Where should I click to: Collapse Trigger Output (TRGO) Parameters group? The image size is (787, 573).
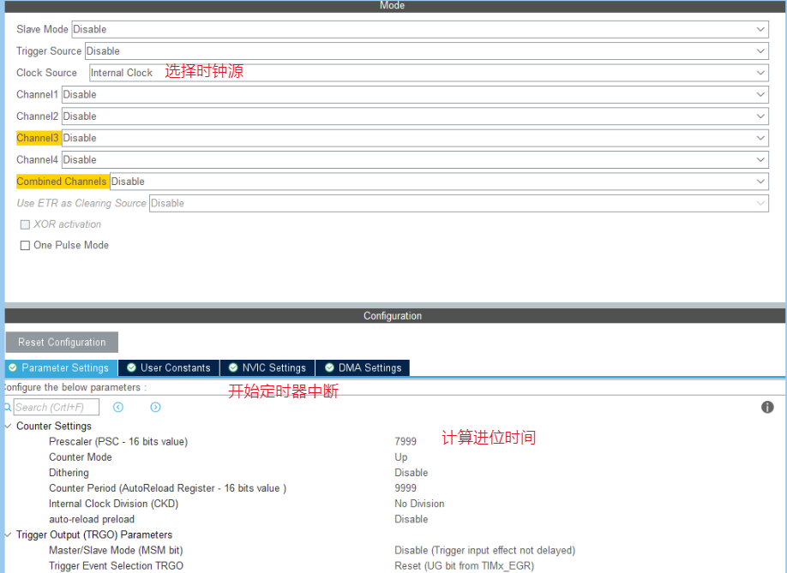click(x=9, y=535)
